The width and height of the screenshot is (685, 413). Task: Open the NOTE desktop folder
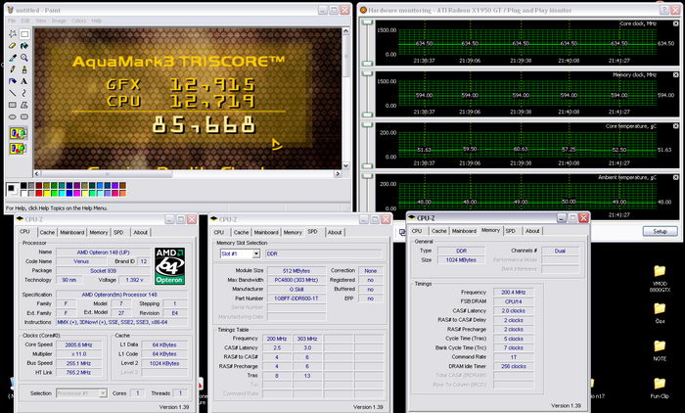[660, 350]
